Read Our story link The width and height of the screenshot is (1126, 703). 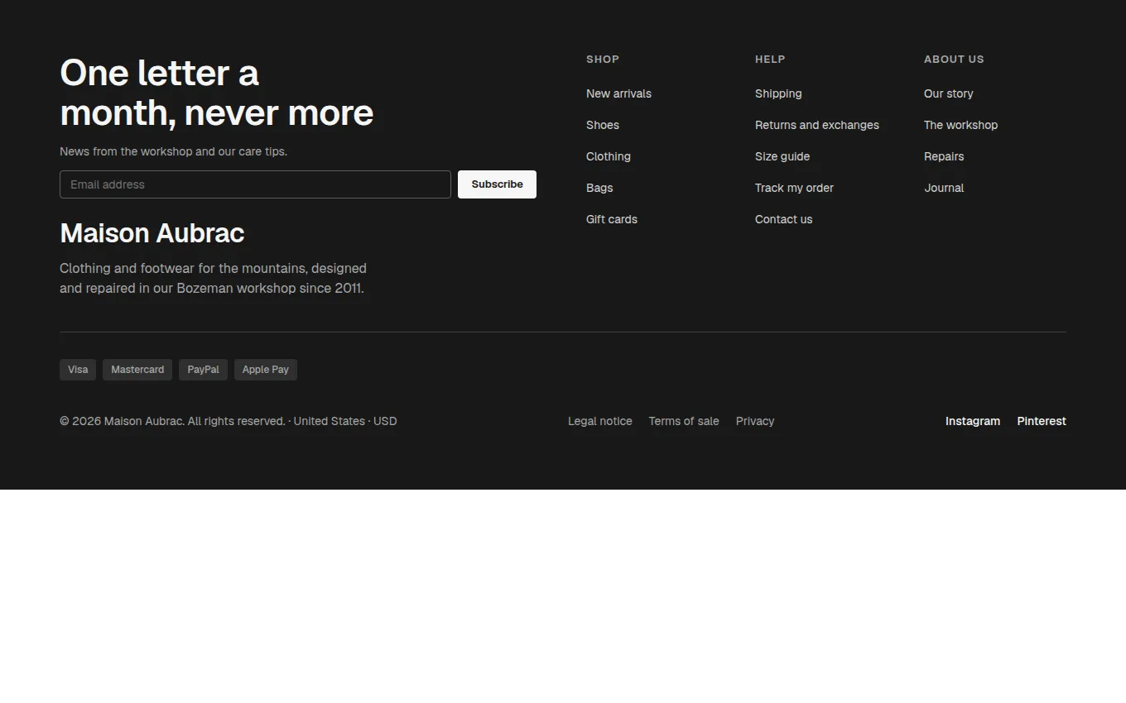(x=949, y=93)
